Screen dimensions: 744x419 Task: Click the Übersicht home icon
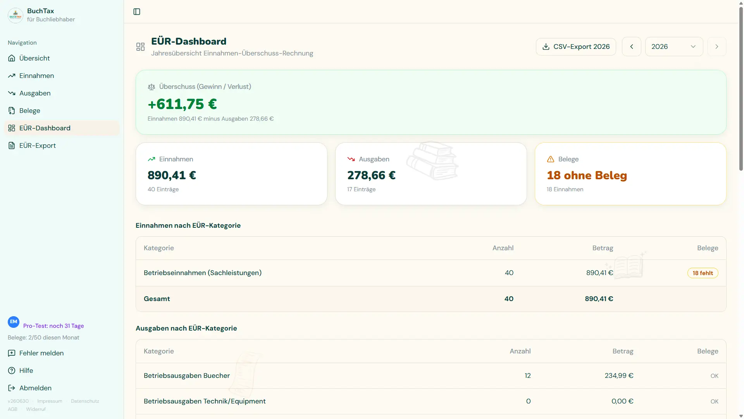click(12, 58)
